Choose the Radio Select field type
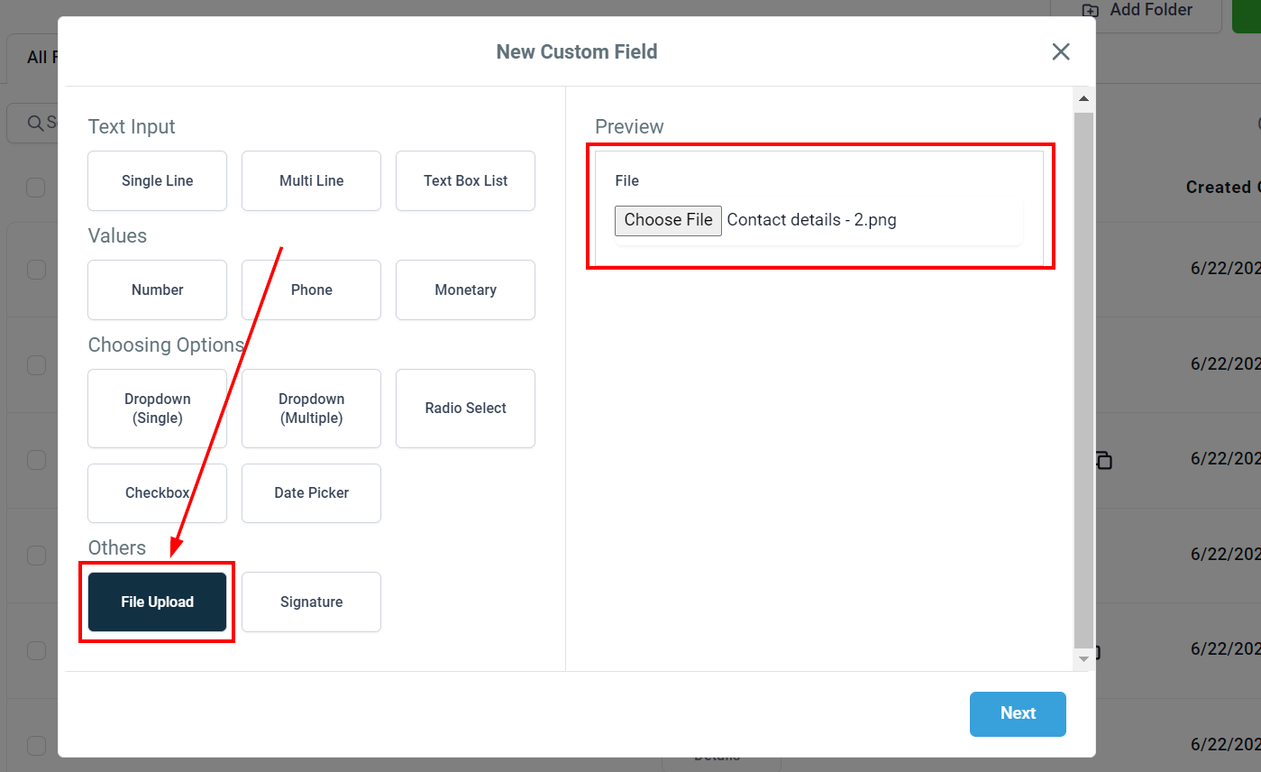This screenshot has width=1261, height=772. 465,409
